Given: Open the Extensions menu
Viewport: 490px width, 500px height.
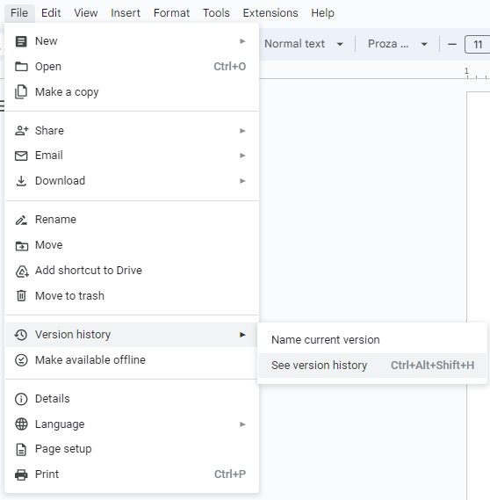Looking at the screenshot, I should [x=270, y=13].
